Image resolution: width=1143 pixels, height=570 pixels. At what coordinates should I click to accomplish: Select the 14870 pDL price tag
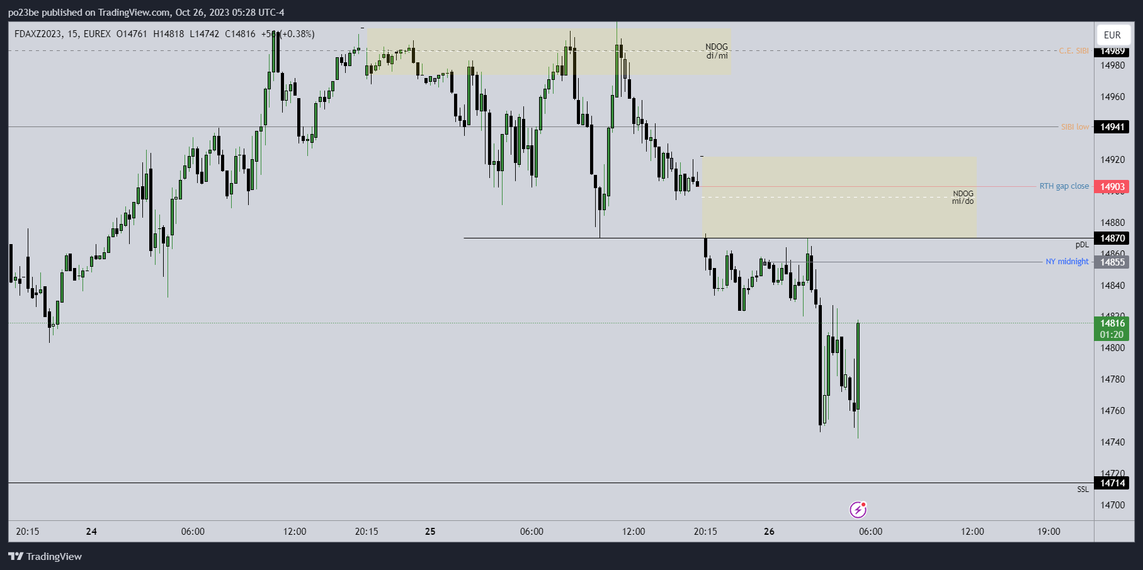[x=1112, y=238]
